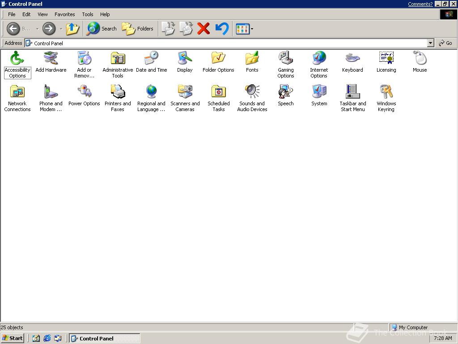The width and height of the screenshot is (458, 344).
Task: Open the Licensing certificate icon
Action: point(386,62)
